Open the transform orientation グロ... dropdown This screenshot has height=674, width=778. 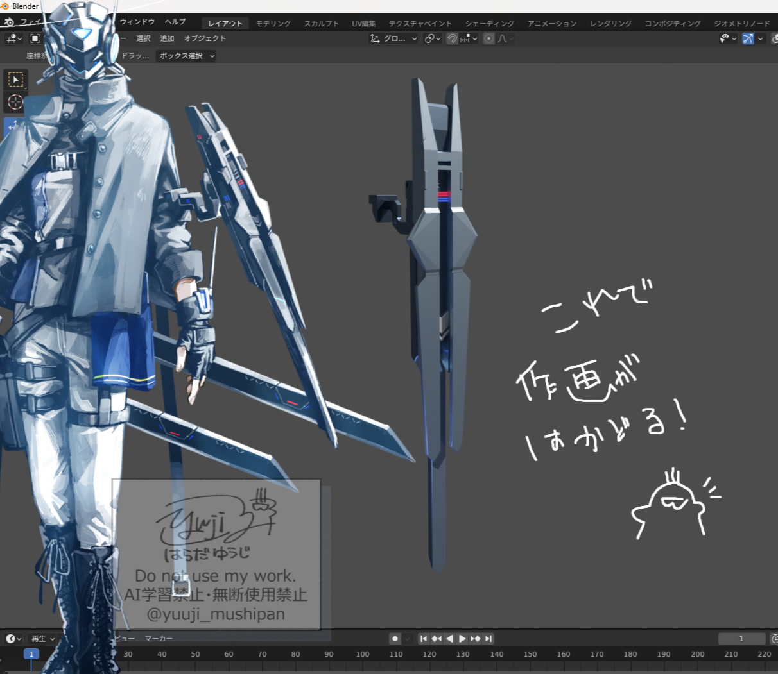point(394,38)
